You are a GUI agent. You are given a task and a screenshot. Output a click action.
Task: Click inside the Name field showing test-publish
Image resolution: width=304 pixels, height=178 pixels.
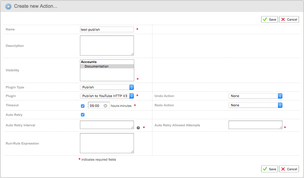[x=107, y=29]
